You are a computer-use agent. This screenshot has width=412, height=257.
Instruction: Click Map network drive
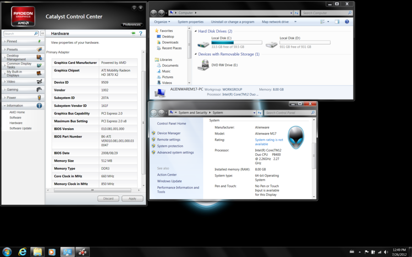point(275,22)
